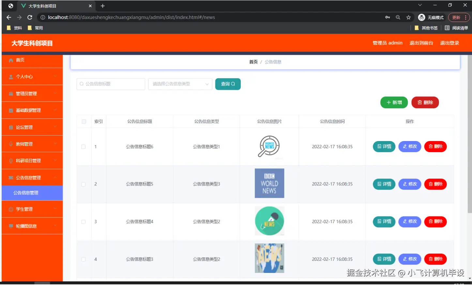Click the browser address bar URL
Image resolution: width=472 pixels, height=285 pixels.
pos(131,17)
